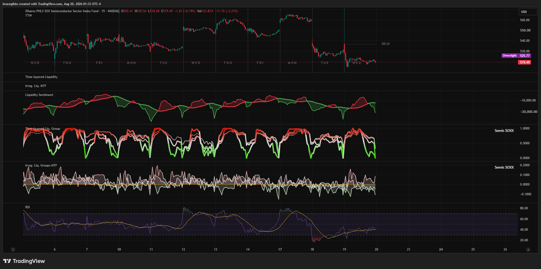Click the O520.41 open value
Screen dimensions: 541x269
127,11
